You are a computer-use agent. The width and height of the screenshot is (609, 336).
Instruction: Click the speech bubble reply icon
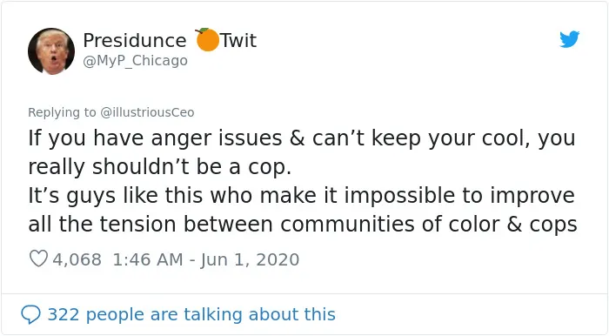coord(30,314)
